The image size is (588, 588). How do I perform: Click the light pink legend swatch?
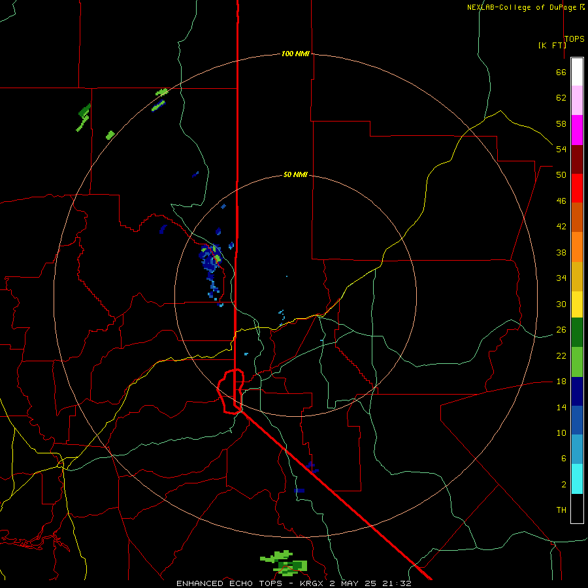577,101
